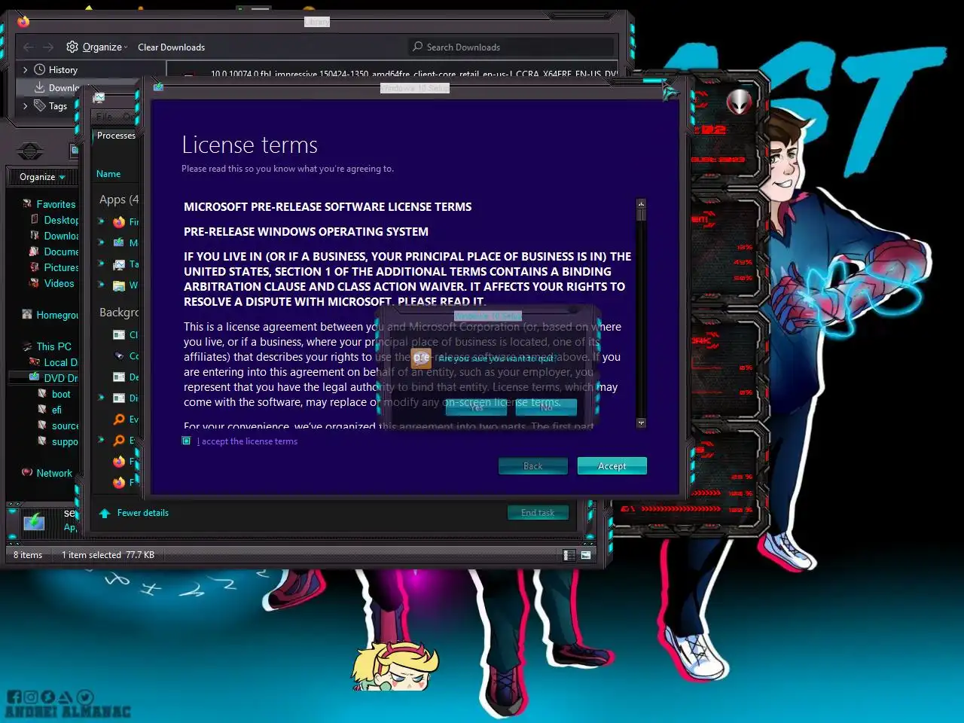Select the Processes tab in Task Manager
Image resolution: width=964 pixels, height=723 pixels.
[116, 136]
